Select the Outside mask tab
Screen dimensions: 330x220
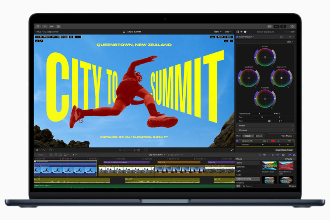tap(259, 136)
